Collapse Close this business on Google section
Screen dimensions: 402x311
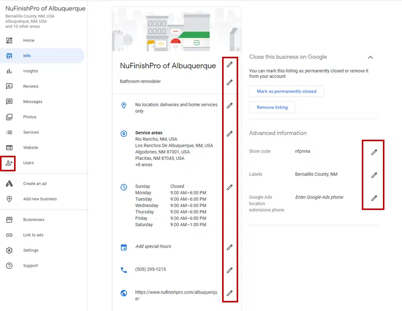pos(370,57)
